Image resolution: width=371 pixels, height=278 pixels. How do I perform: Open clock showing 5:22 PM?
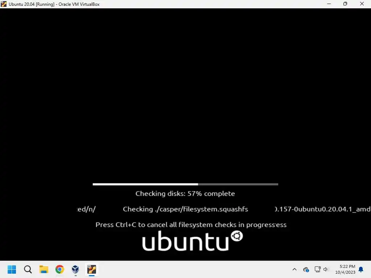point(347,266)
